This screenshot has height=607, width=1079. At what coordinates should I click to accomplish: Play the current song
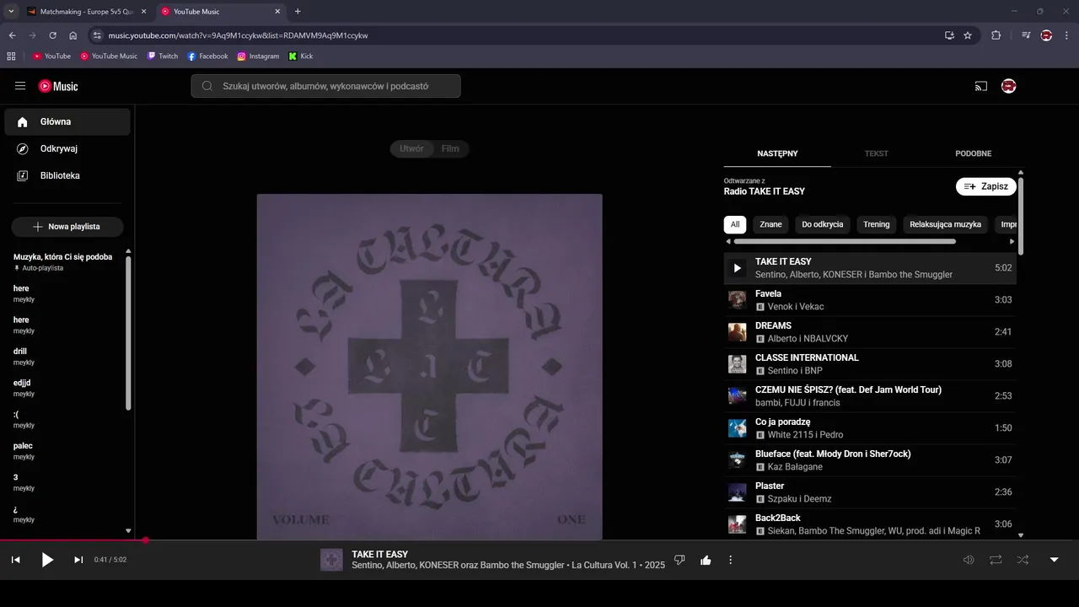tap(47, 560)
